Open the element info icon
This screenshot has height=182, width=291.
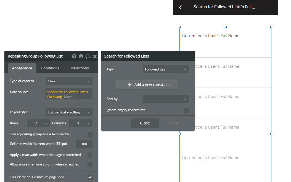point(81,56)
